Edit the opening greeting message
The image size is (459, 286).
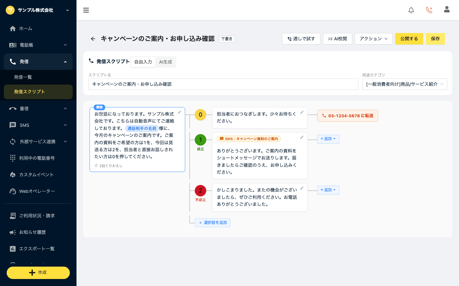179,112
